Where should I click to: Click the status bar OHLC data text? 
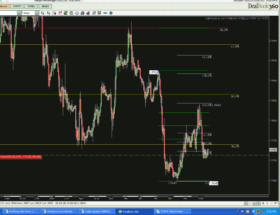tap(43, 203)
